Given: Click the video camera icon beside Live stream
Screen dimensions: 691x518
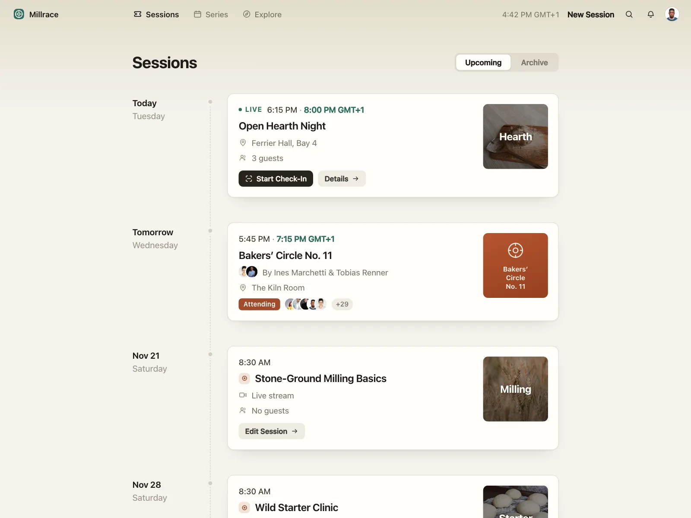Looking at the screenshot, I should 243,395.
